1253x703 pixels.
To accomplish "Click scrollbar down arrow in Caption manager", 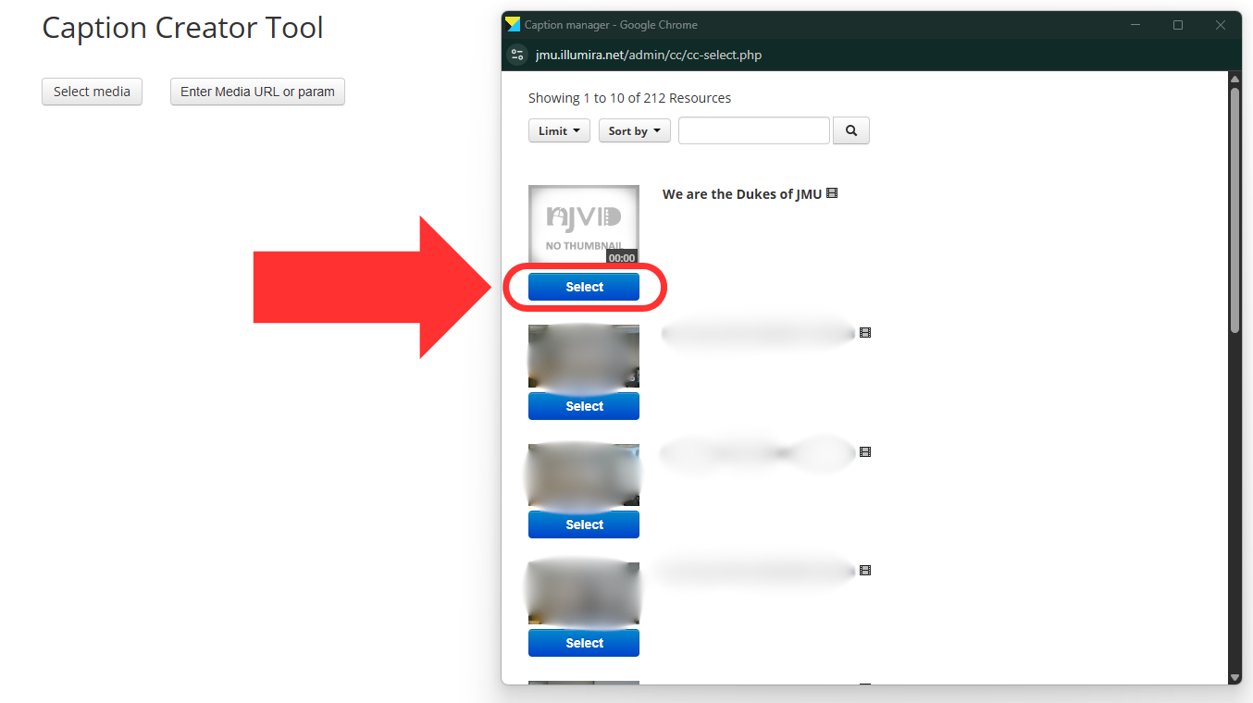I will click(x=1234, y=677).
